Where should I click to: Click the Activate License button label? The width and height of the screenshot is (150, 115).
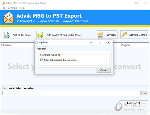tap(138, 35)
